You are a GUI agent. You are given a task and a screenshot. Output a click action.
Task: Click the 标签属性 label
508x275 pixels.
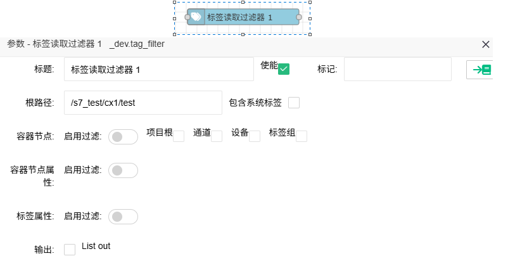(x=35, y=216)
